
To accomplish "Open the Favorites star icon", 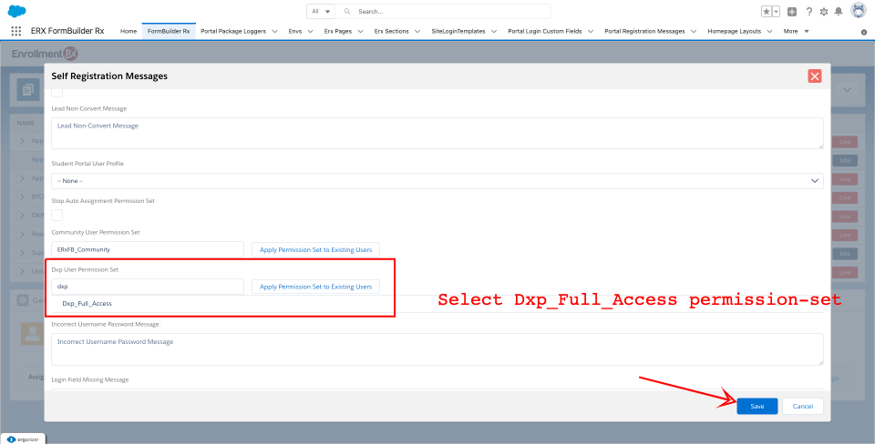I will click(x=767, y=11).
